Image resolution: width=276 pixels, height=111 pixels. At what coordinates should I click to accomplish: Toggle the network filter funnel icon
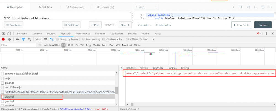pos(23,39)
